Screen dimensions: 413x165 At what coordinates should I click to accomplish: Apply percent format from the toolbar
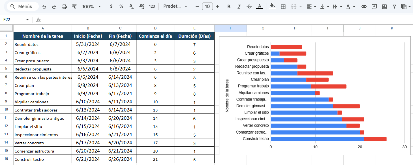[121, 6]
